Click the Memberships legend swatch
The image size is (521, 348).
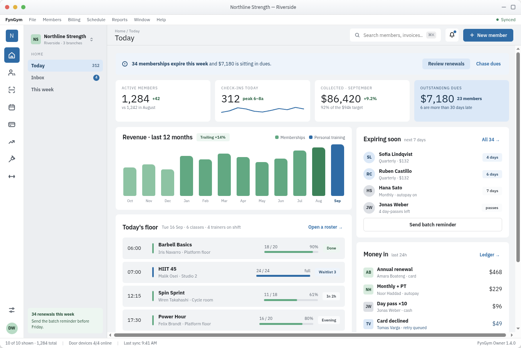point(277,137)
